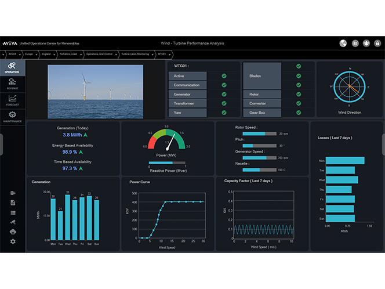The height and width of the screenshot is (289, 385).
Task: Click the '98.9 %' availability value
Action: pyautogui.click(x=70, y=152)
